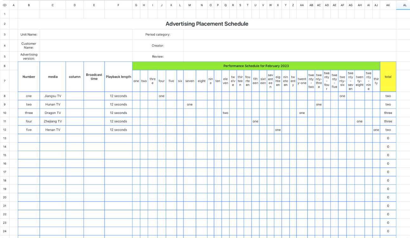Click number cell 'five' in column B
This screenshot has width=410, height=238.
(x=29, y=130)
